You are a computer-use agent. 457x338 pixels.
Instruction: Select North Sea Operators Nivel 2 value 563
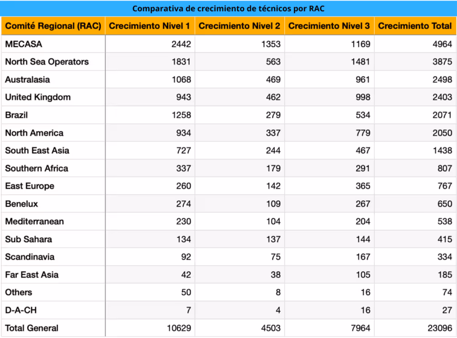(273, 62)
